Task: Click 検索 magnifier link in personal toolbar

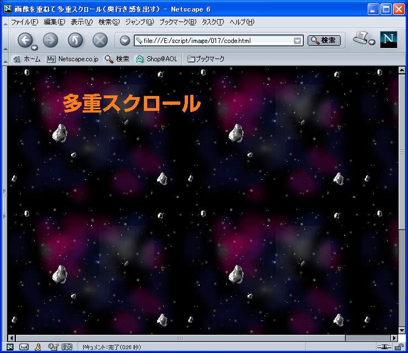Action: point(117,59)
